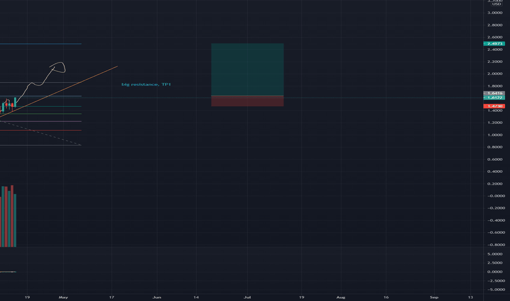Click the 16 date label on time axis
The width and height of the screenshot is (510, 301).
pos(386,297)
